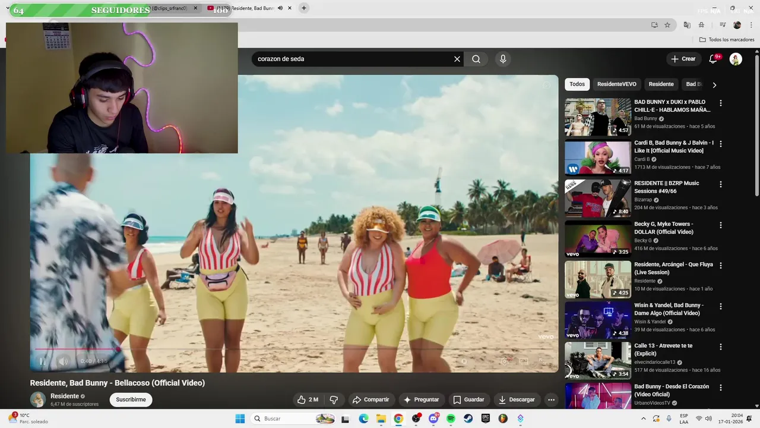Open Epic Games Launcher from taskbar
Viewport: 760px width, 428px height.
pyautogui.click(x=486, y=418)
